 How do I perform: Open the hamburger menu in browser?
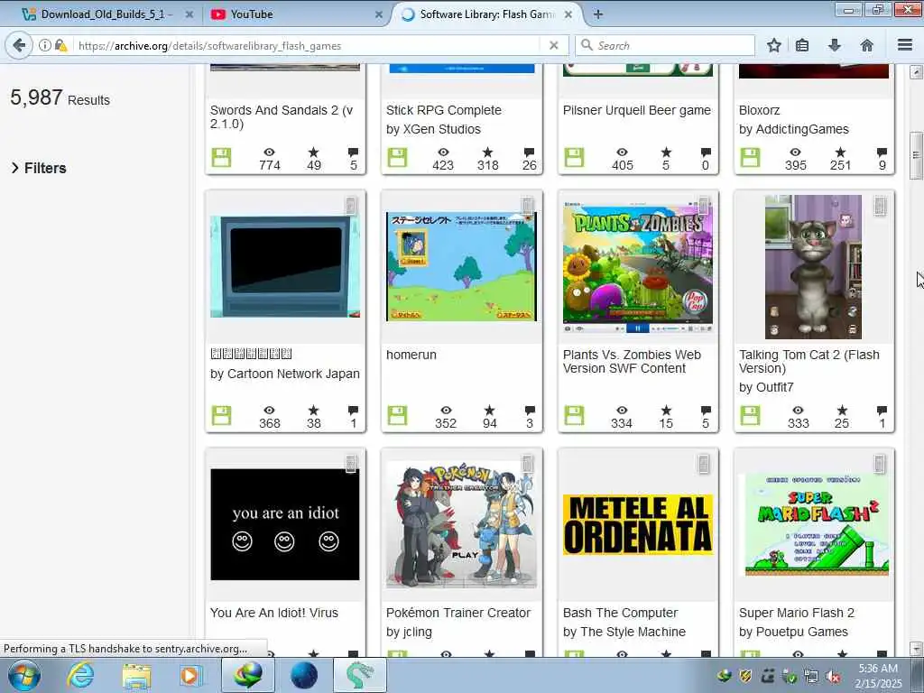(905, 45)
